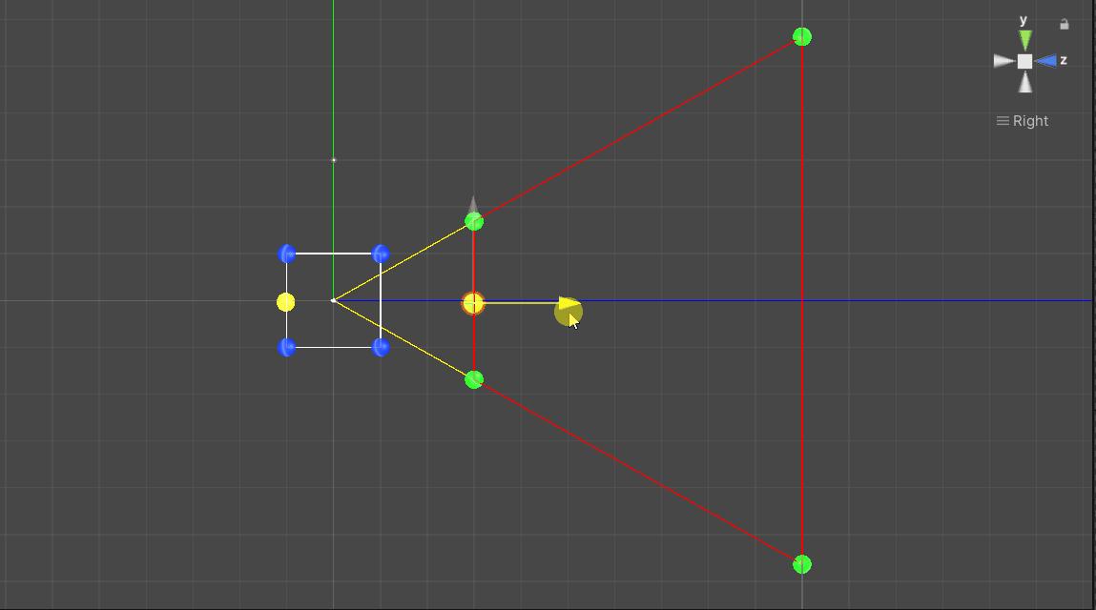Select the orange highlighted handle on near plane
The image size is (1096, 610).
(x=474, y=303)
